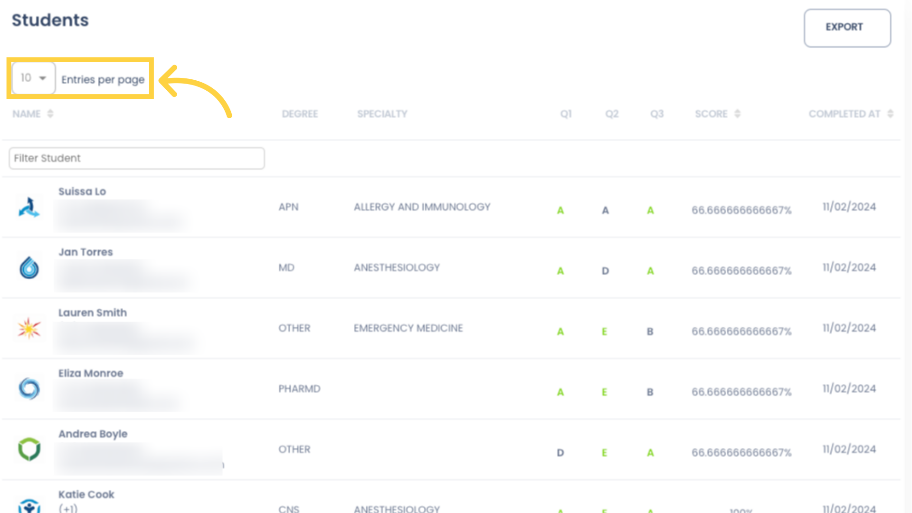Image resolution: width=912 pixels, height=513 pixels.
Task: Click the Andrea Boyle shield icon
Action: point(29,450)
